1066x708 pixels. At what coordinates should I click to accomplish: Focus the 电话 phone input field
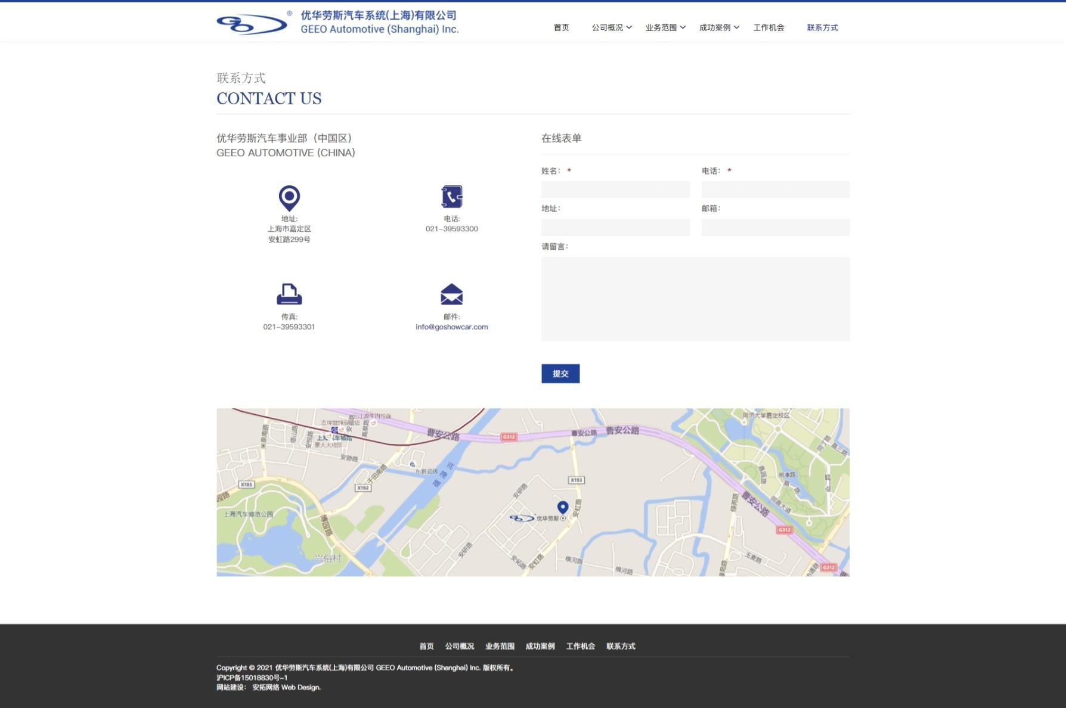tap(775, 190)
